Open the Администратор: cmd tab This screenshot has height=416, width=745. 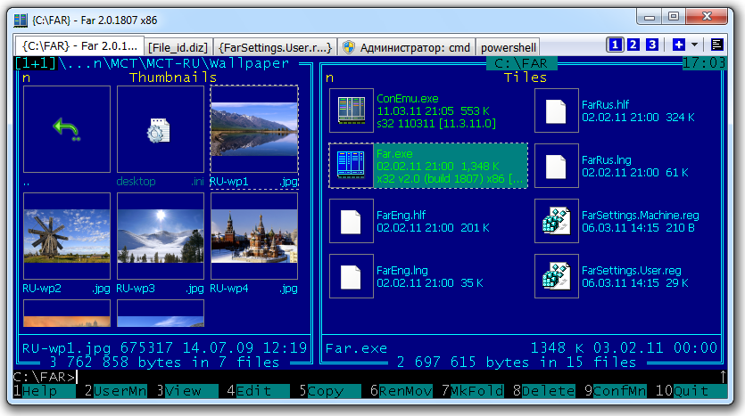click(x=407, y=47)
